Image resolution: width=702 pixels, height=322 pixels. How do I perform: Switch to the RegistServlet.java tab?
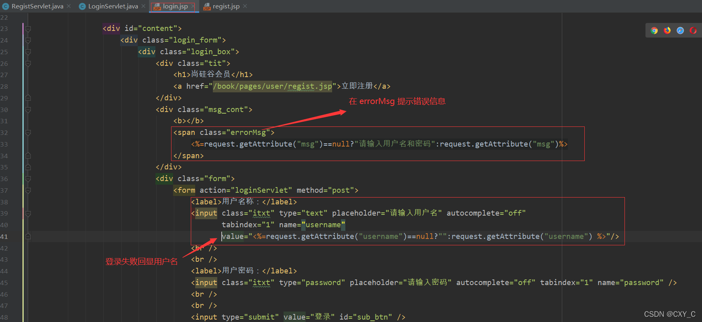pos(37,6)
